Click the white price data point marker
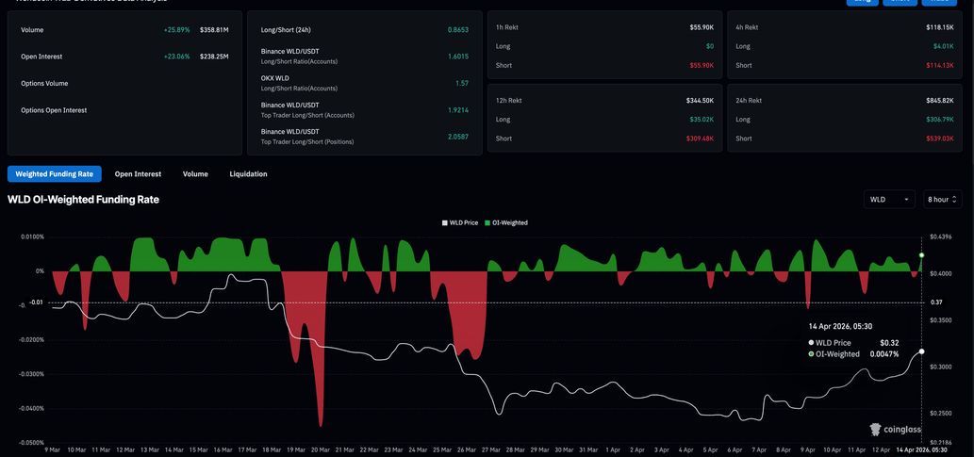 921,351
